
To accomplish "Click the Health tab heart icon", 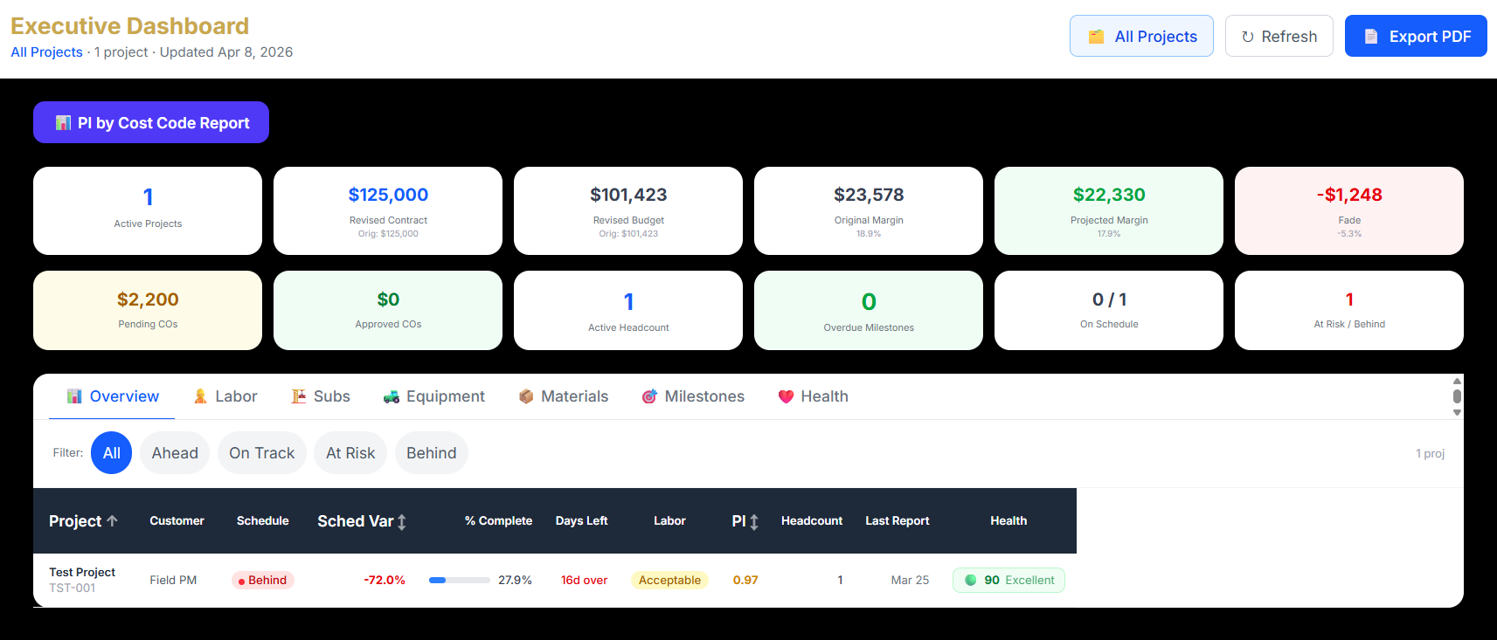I will 786,396.
